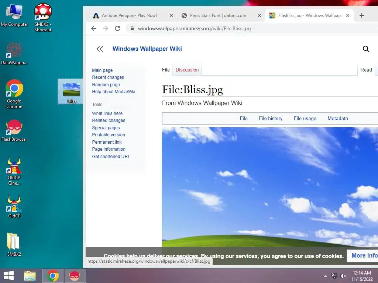Jump to Metadata section
Viewport: 378px width, 283px height.
[x=337, y=118]
